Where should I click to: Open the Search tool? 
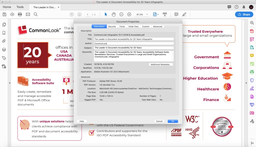coord(36,14)
